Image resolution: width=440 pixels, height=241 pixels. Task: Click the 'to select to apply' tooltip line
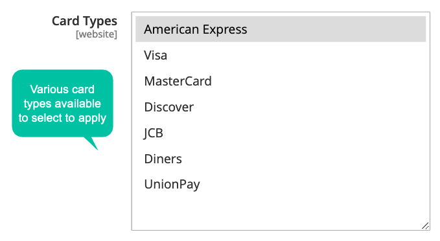[x=62, y=118]
